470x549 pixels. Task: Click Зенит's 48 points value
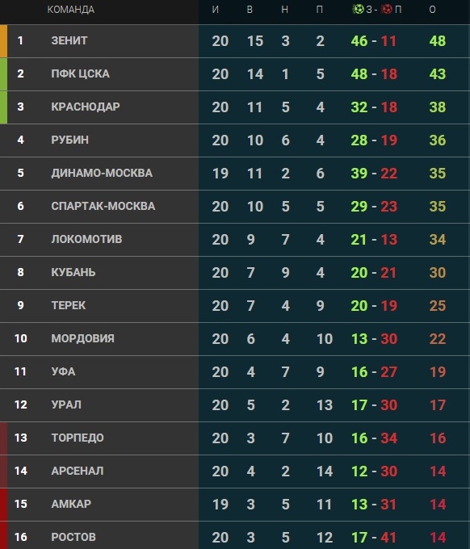click(x=438, y=41)
